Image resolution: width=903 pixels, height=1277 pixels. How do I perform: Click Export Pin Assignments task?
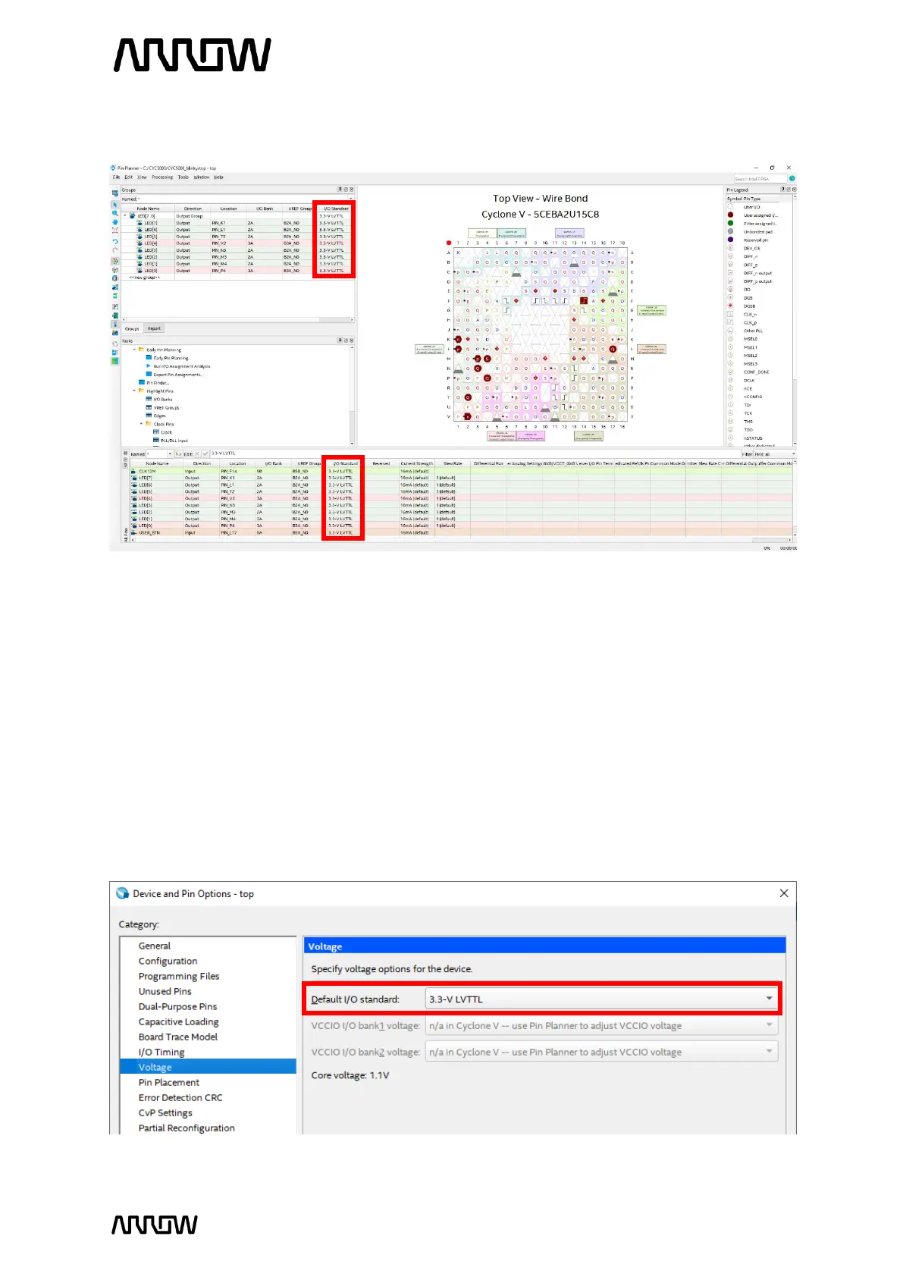click(x=178, y=375)
